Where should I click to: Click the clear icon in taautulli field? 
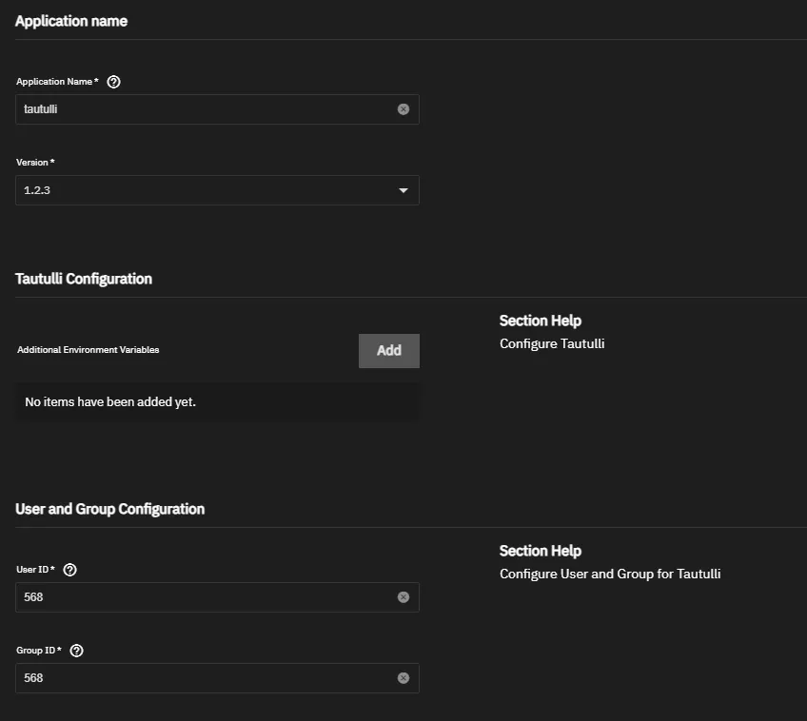click(x=403, y=108)
